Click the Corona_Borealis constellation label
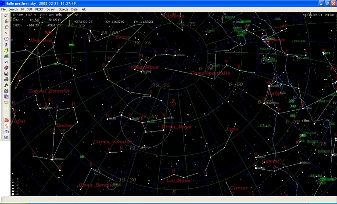337x204 pixels. [x=49, y=91]
